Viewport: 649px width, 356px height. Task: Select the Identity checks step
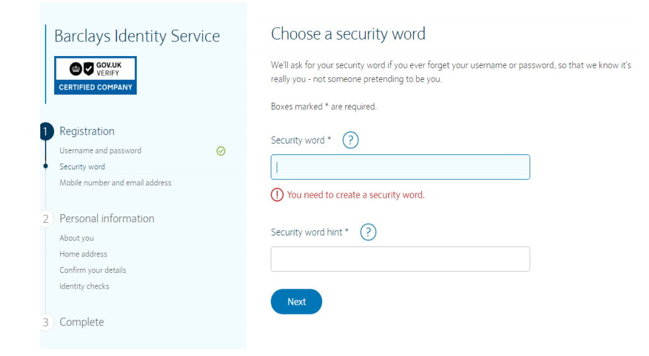point(85,286)
